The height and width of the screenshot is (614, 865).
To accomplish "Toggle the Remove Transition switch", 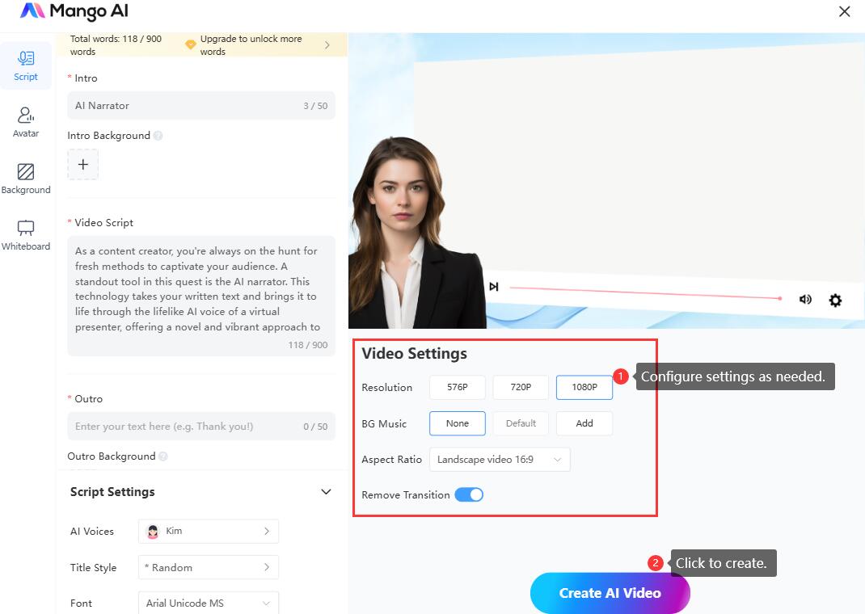I will (x=469, y=494).
